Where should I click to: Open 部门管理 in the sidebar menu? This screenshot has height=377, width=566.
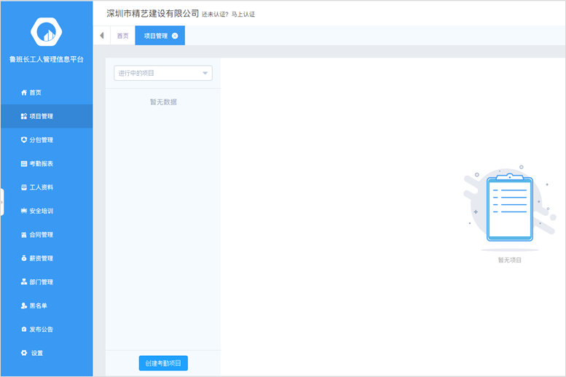tap(41, 282)
